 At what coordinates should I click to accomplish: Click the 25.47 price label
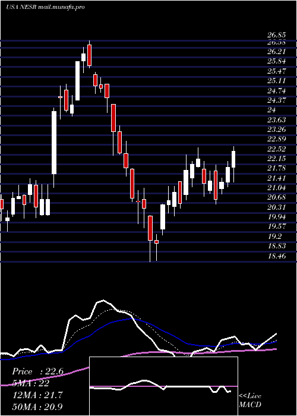[276, 71]
